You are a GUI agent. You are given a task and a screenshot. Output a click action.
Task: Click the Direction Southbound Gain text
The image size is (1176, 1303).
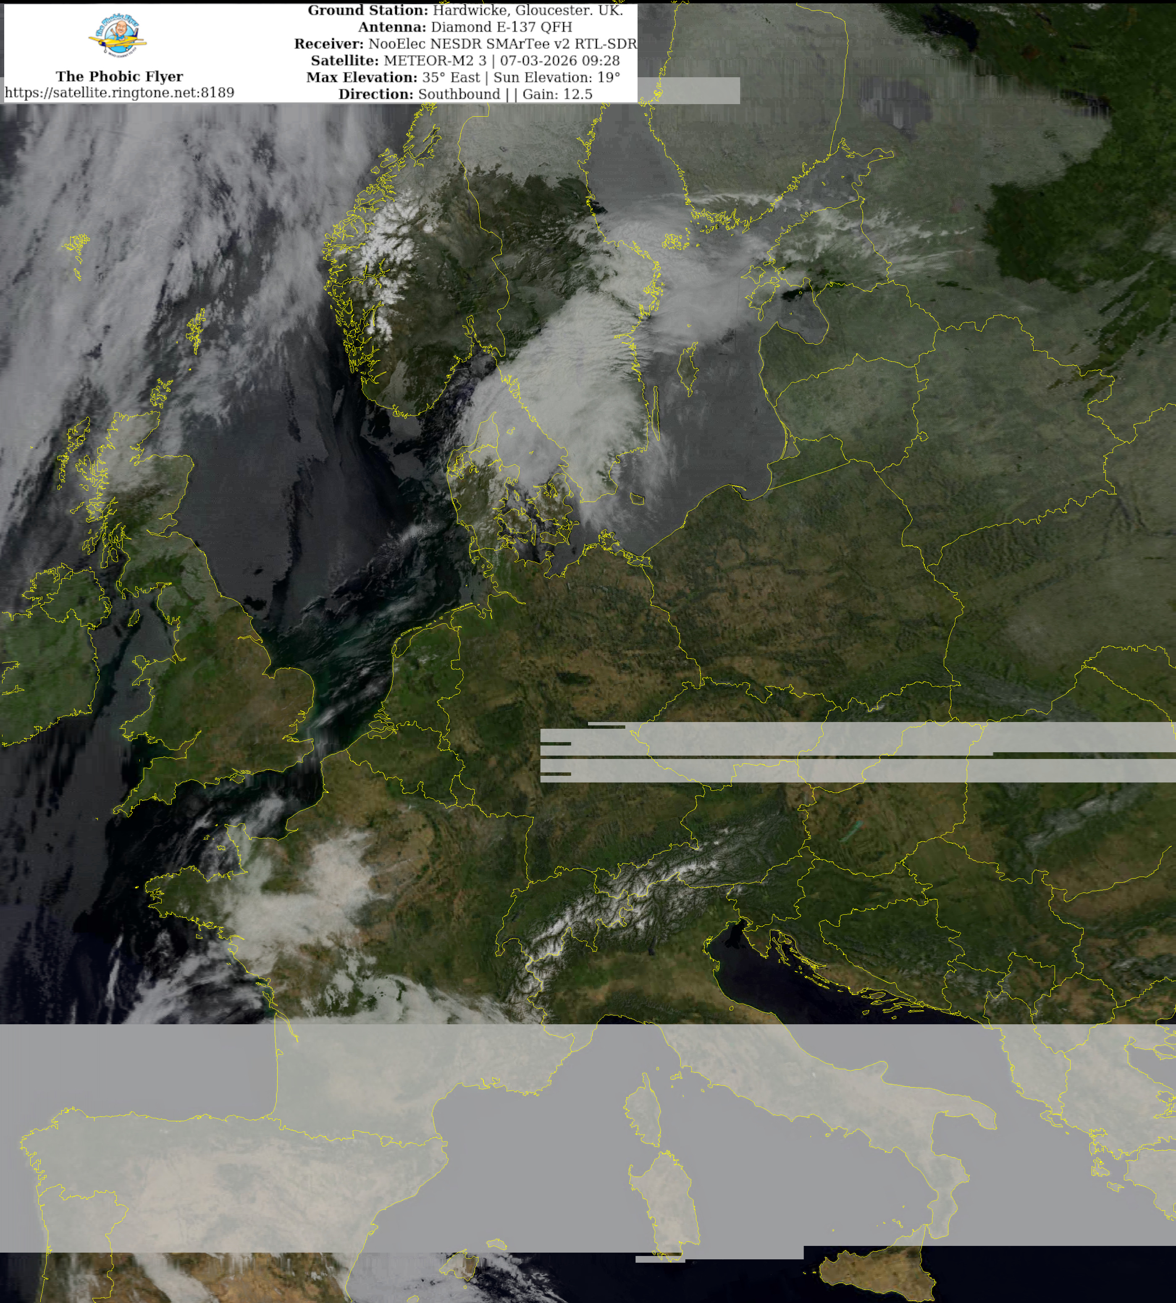pyautogui.click(x=465, y=94)
